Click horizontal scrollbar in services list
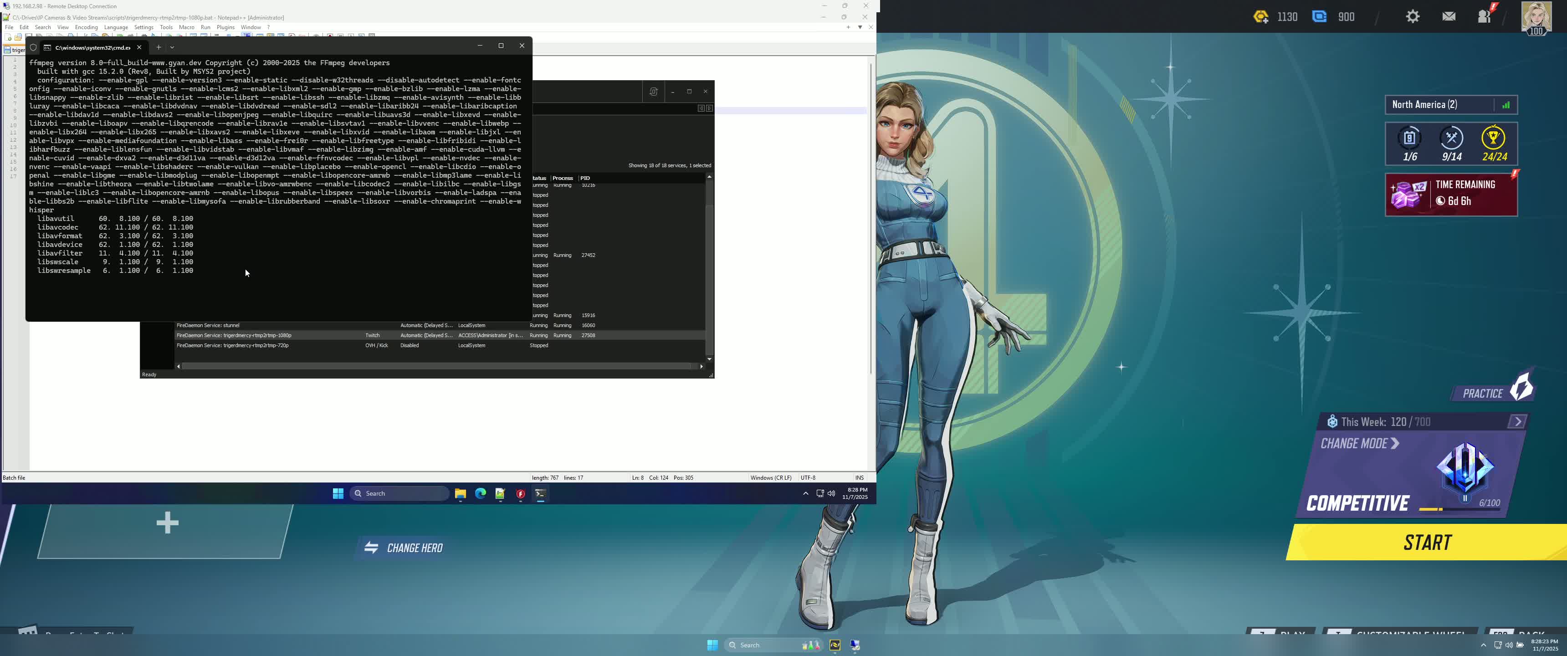The width and height of the screenshot is (1567, 656). click(438, 366)
